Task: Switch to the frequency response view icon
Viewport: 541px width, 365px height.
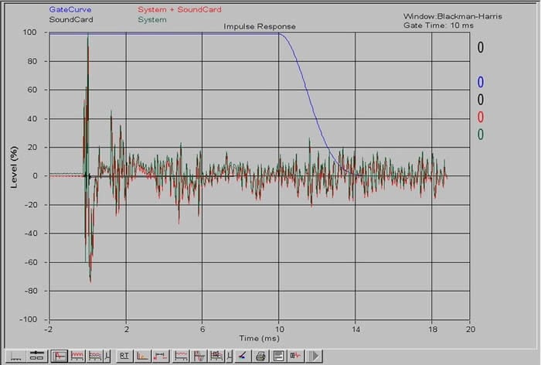Action: click(78, 356)
